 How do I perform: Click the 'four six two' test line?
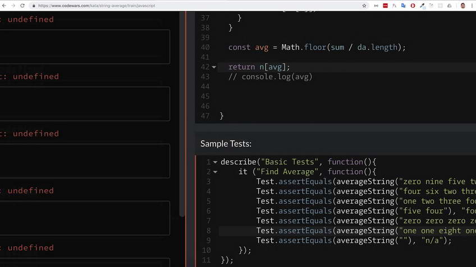click(366, 191)
